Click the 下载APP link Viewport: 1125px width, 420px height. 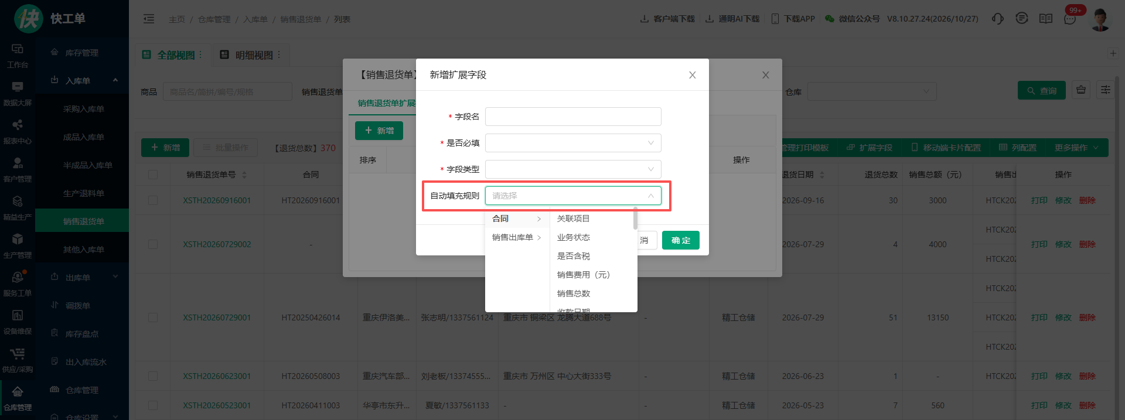[x=793, y=19]
